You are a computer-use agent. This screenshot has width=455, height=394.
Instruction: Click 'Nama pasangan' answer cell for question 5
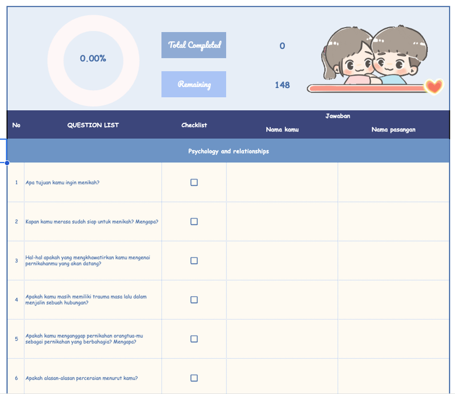pos(394,339)
